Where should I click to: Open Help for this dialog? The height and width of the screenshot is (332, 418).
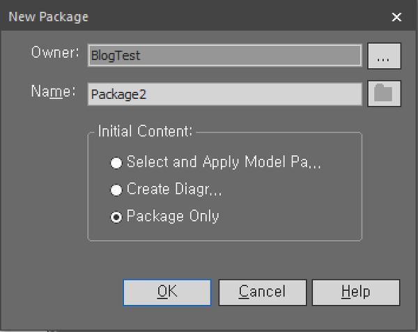[x=356, y=292]
